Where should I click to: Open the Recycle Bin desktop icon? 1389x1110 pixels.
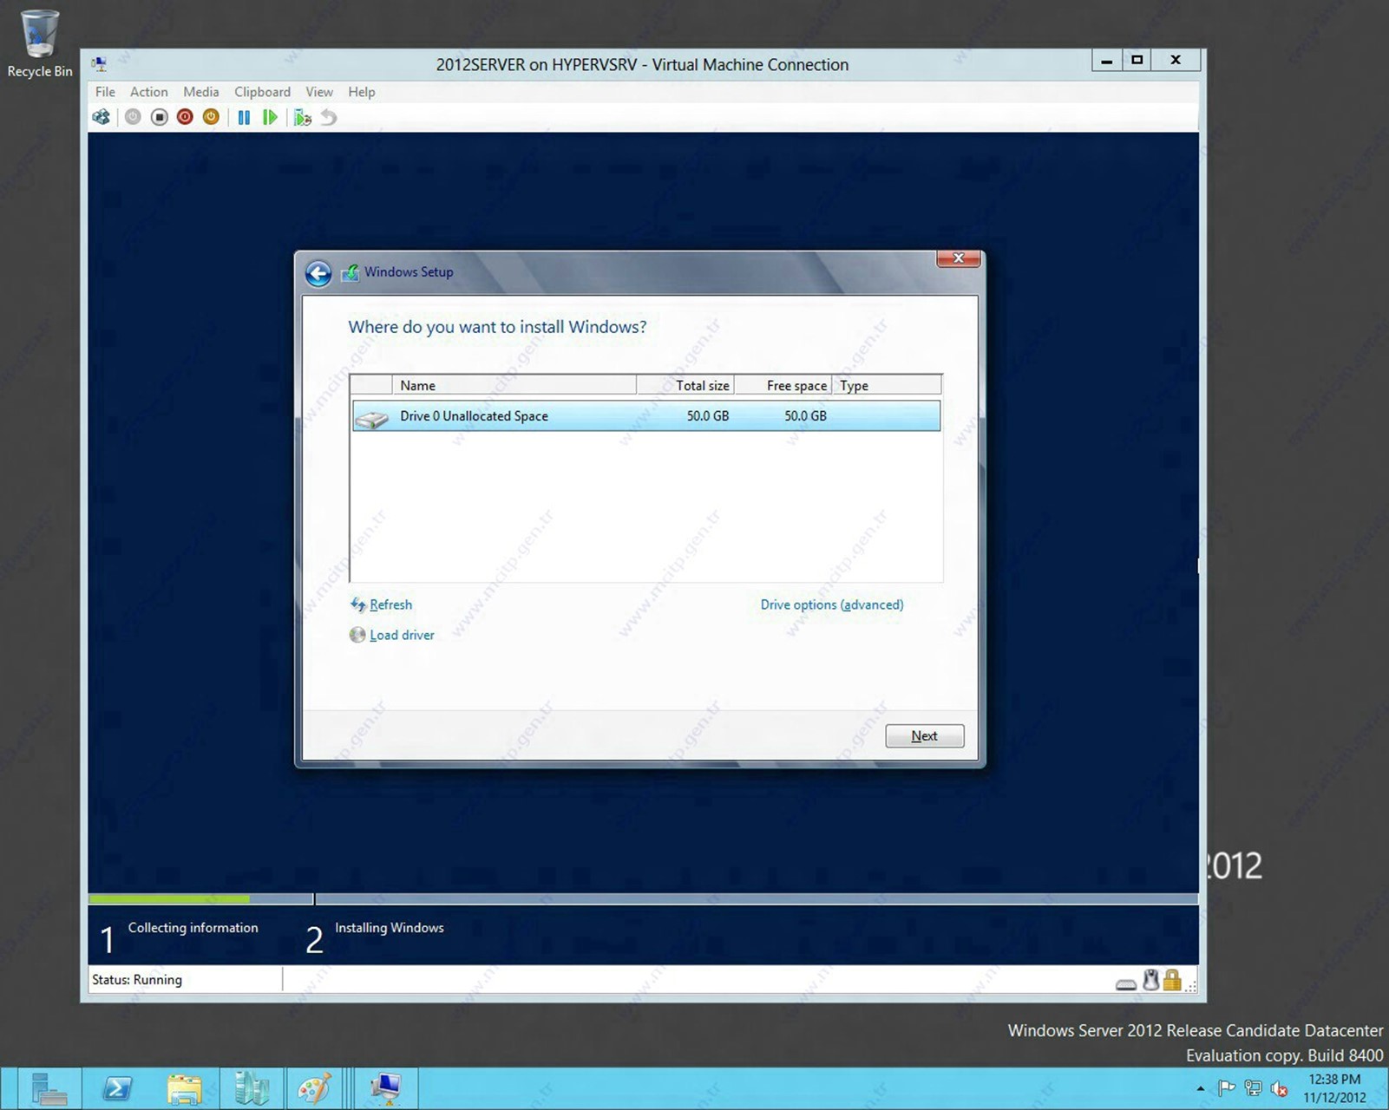[39, 44]
